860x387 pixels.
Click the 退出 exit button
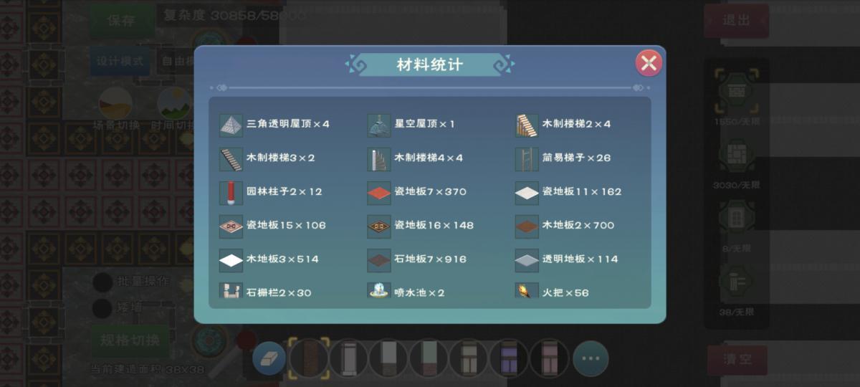click(x=736, y=20)
